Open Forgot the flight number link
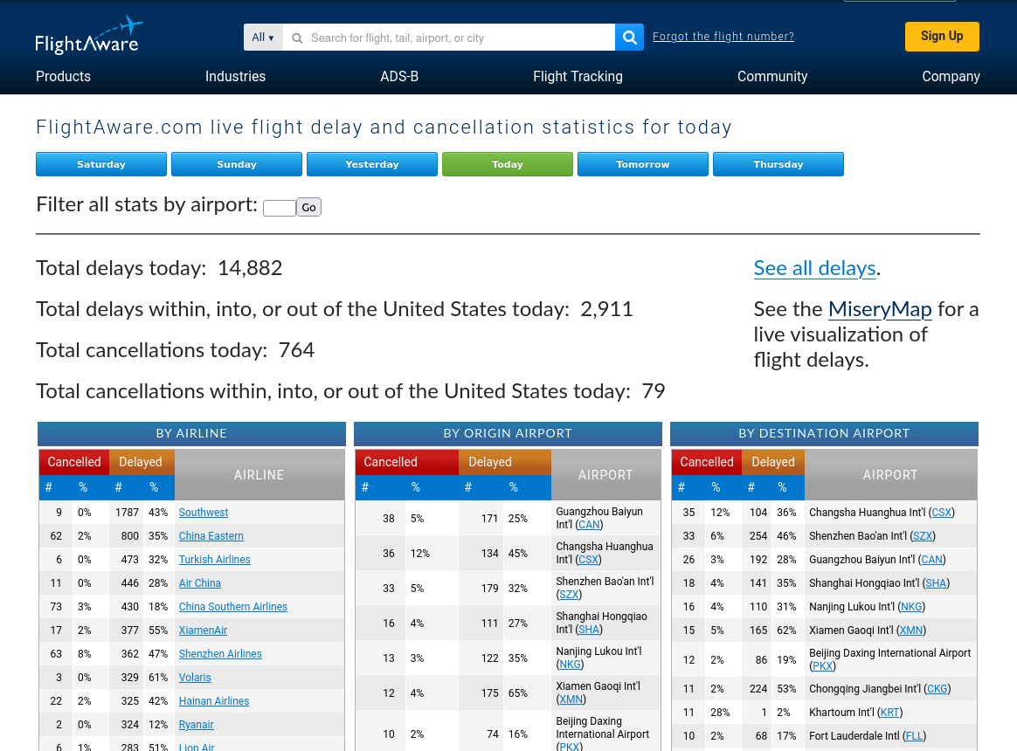The width and height of the screenshot is (1017, 751). 723,37
